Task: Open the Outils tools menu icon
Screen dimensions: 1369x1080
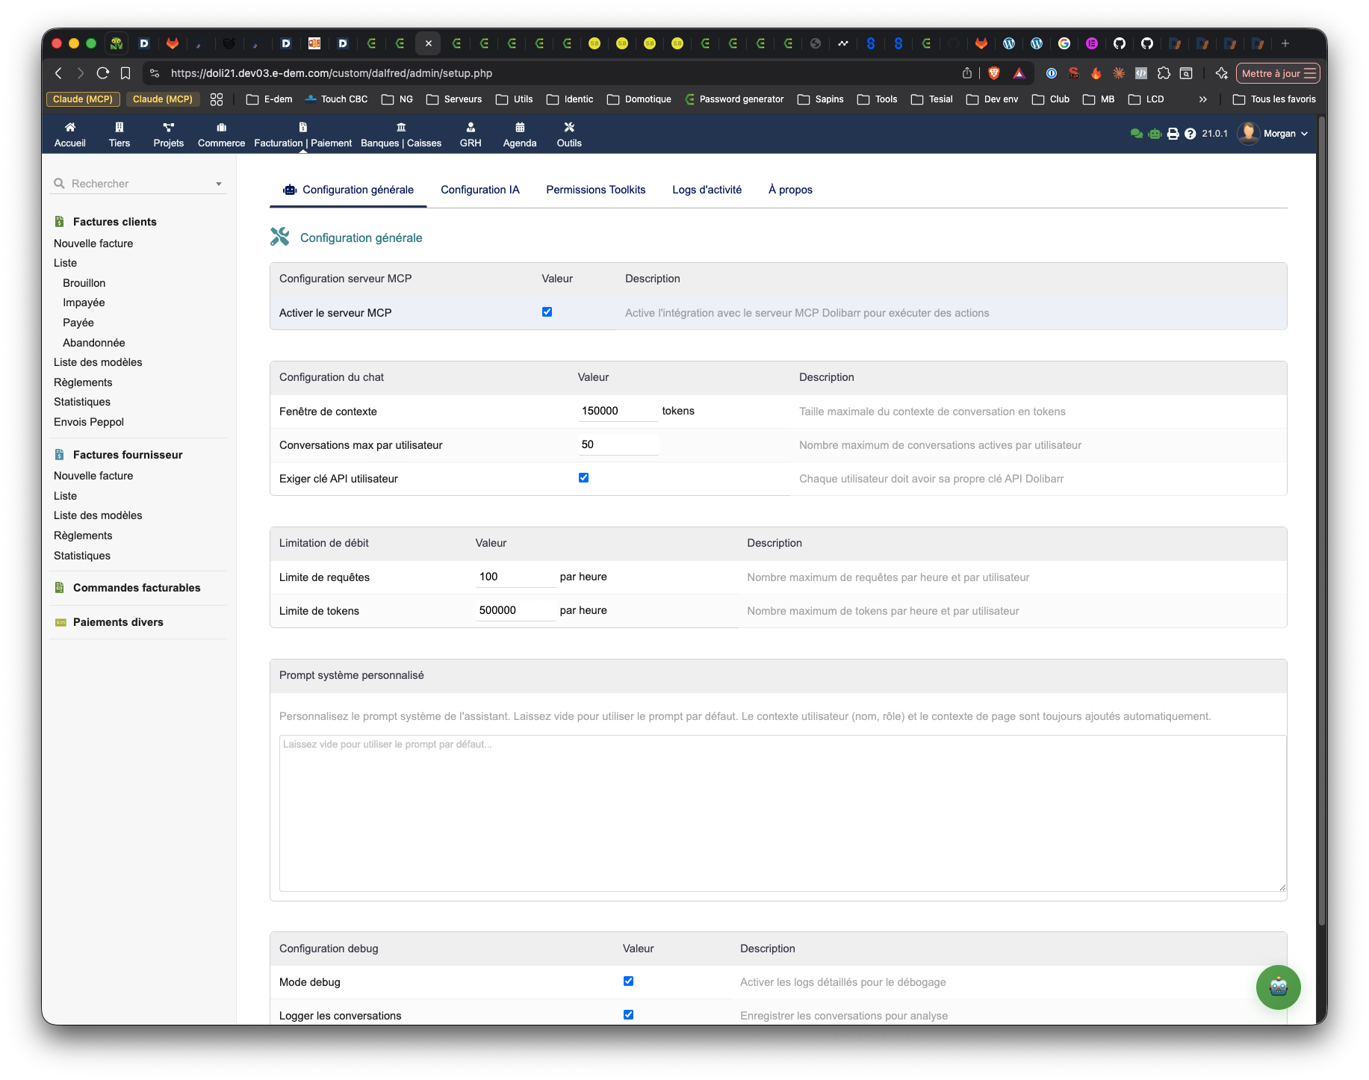Action: click(569, 128)
